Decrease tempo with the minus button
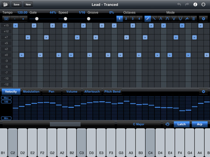Viewport: 210px width, 157px height. click(15, 19)
